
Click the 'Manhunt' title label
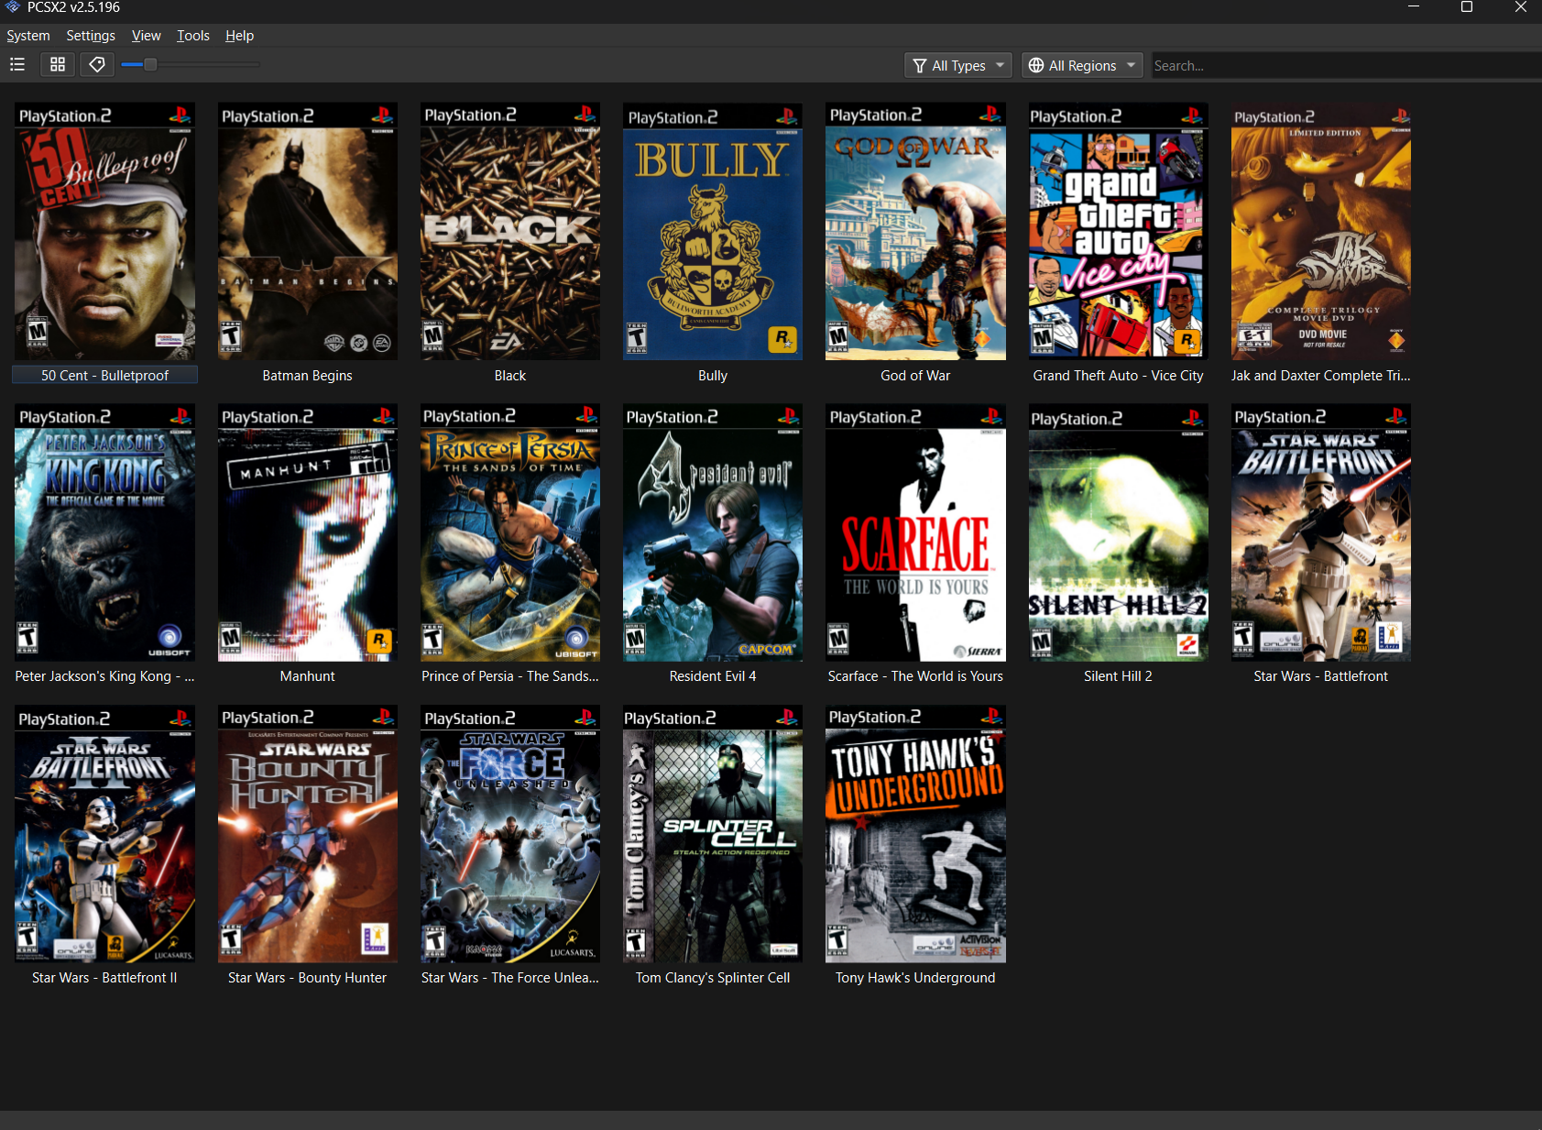[x=308, y=676]
